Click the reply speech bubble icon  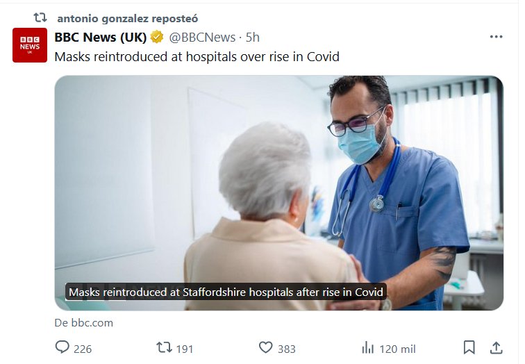point(62,347)
